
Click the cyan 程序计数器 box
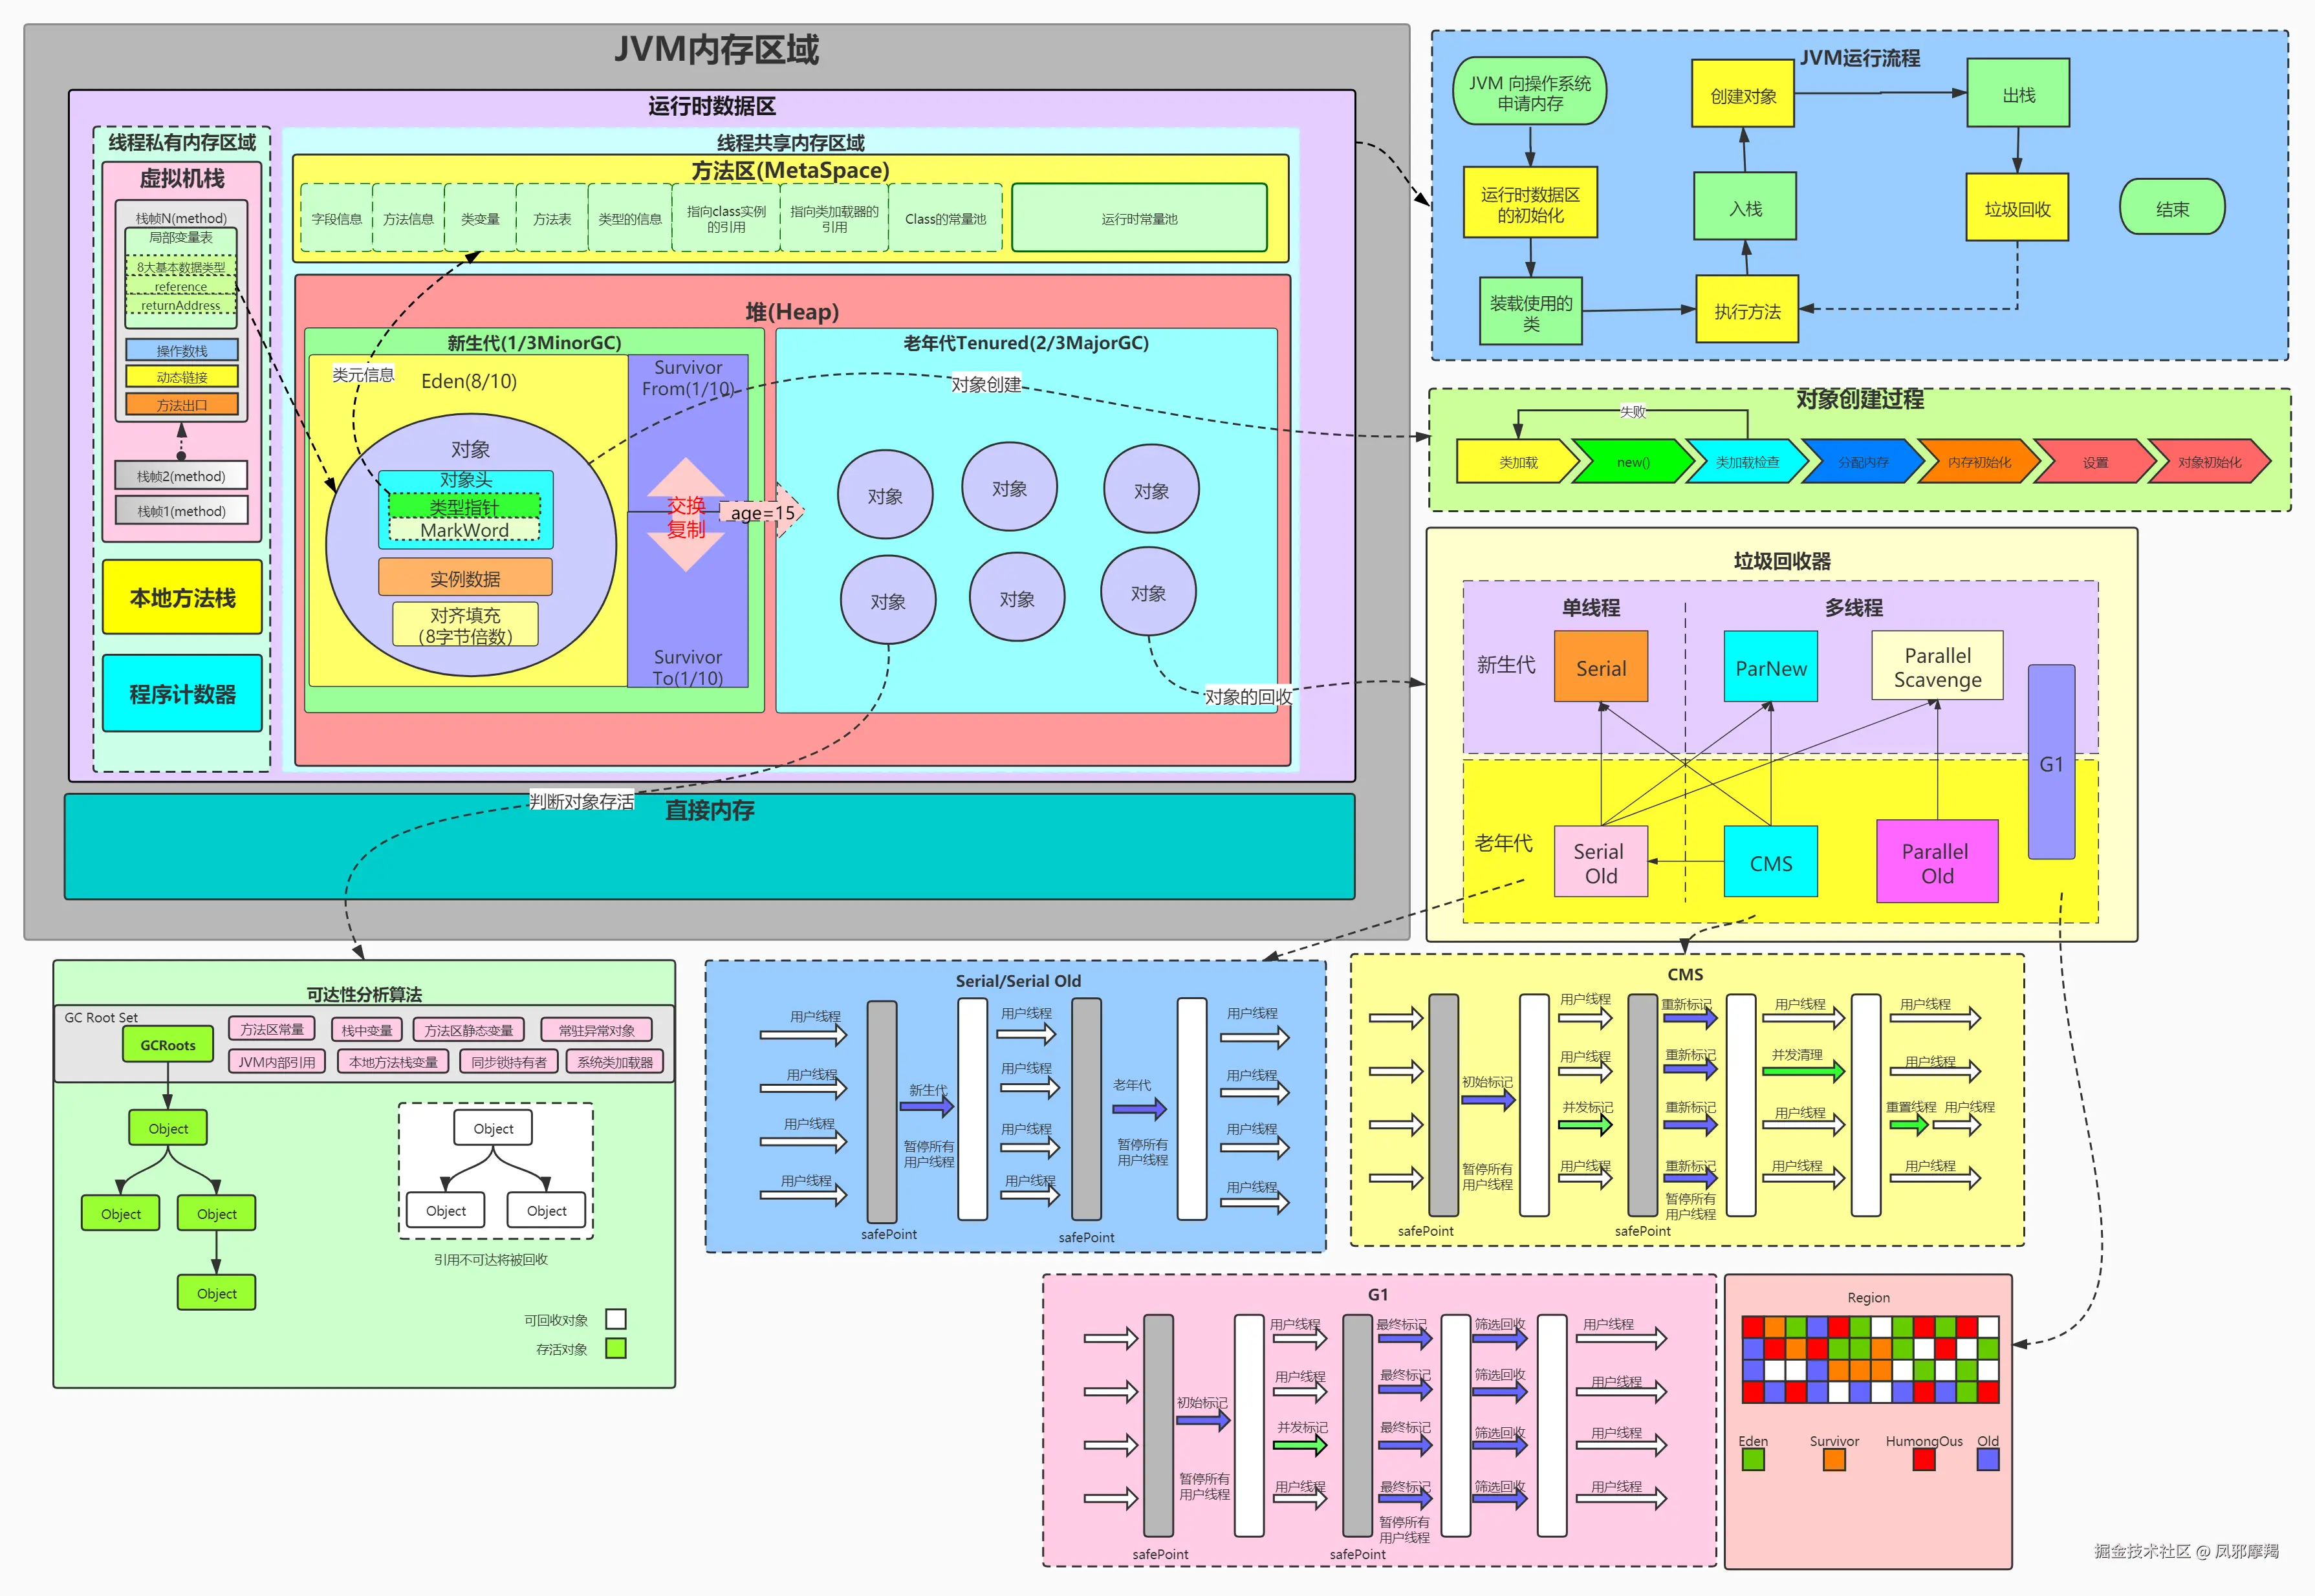click(x=182, y=694)
